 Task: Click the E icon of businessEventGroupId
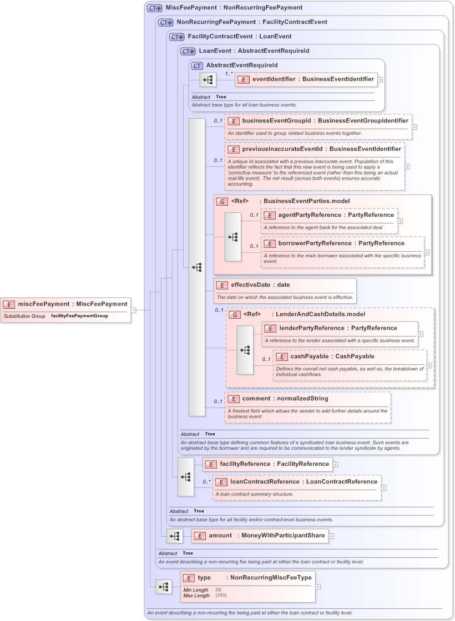[234, 121]
